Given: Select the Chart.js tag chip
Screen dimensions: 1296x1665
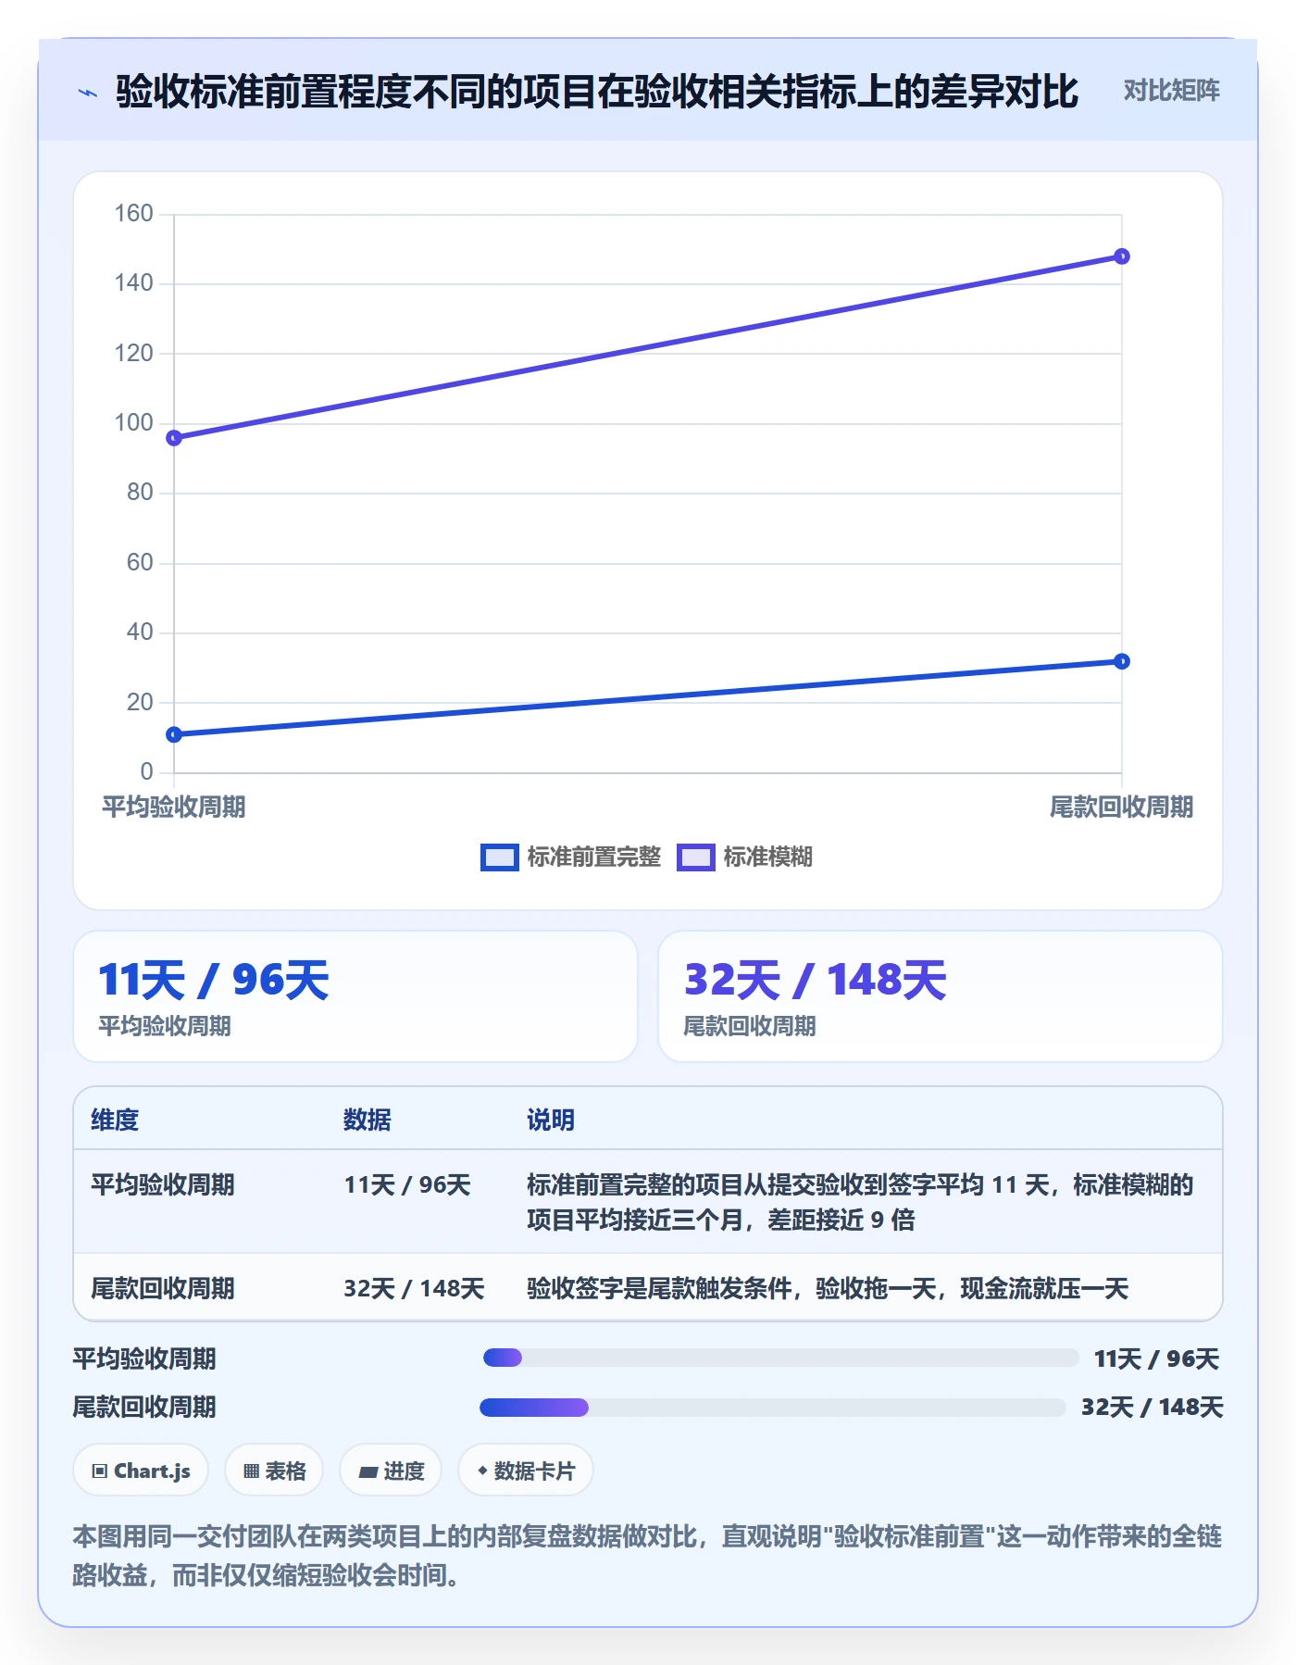Looking at the screenshot, I should click(x=141, y=1471).
